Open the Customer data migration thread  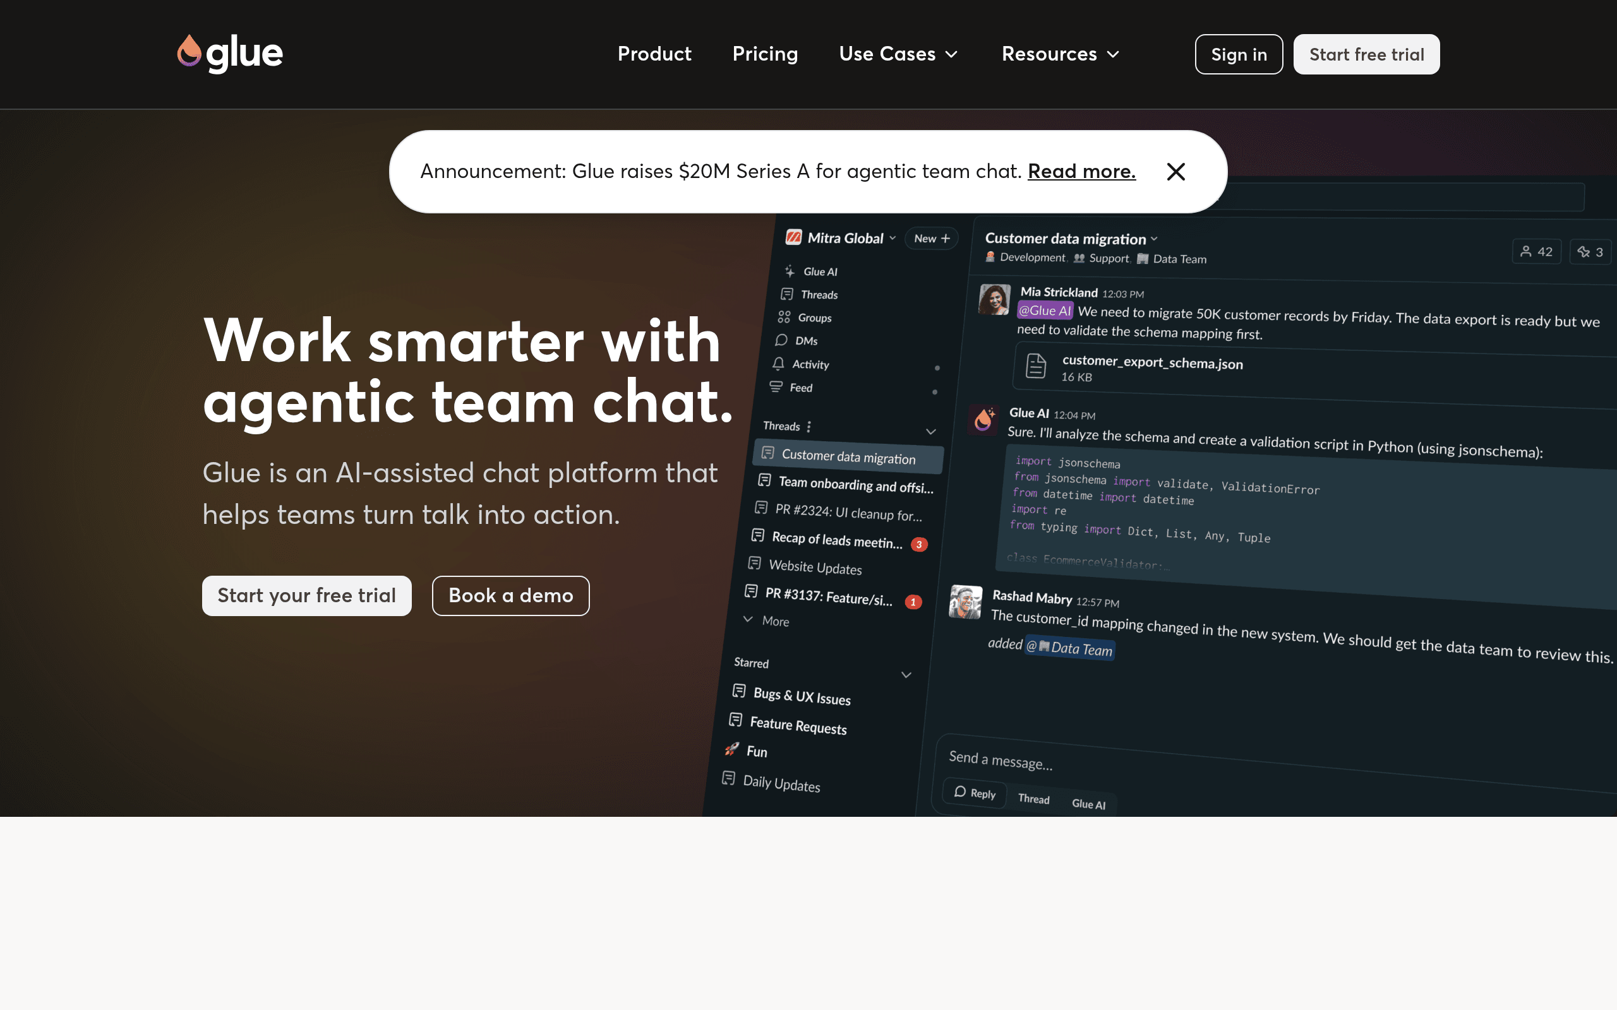848,456
